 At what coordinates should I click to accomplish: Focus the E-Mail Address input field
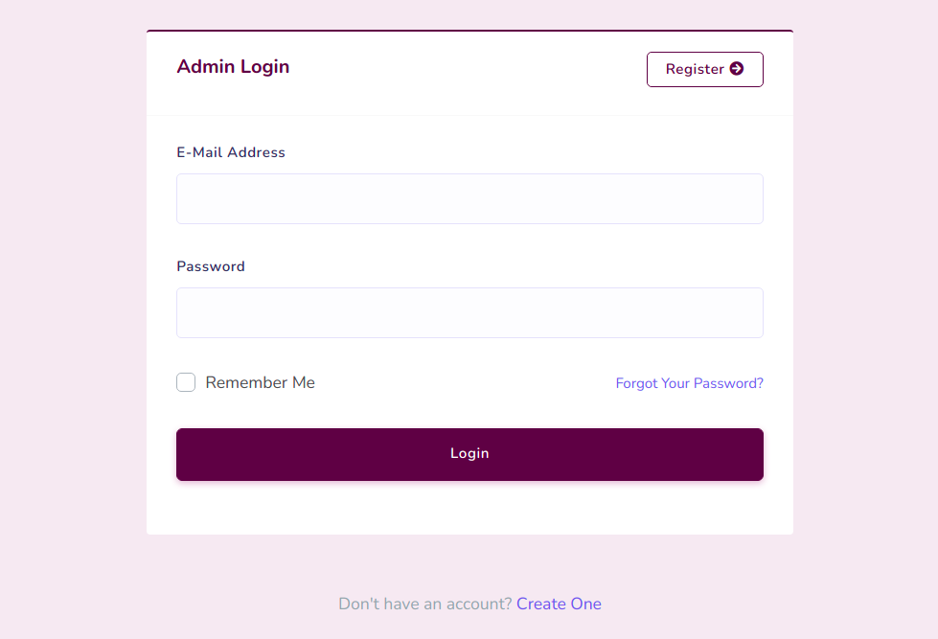pyautogui.click(x=469, y=198)
